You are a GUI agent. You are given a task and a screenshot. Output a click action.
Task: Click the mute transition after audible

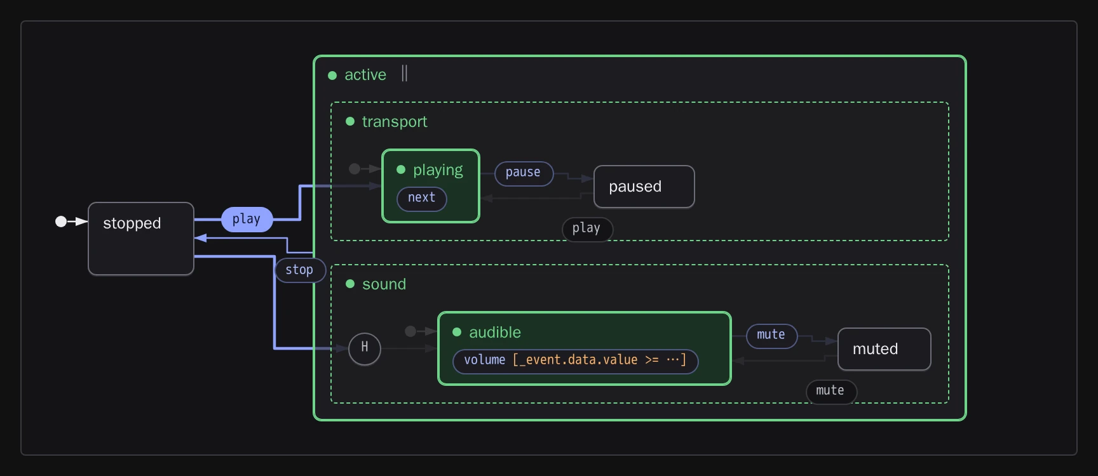[x=771, y=336]
